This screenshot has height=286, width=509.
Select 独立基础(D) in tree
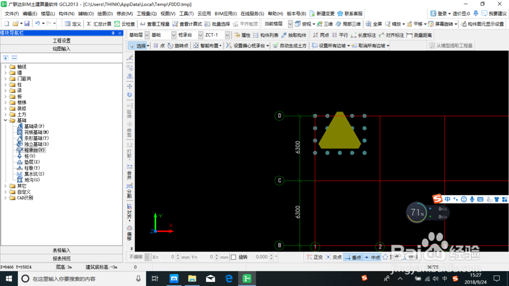[36, 144]
